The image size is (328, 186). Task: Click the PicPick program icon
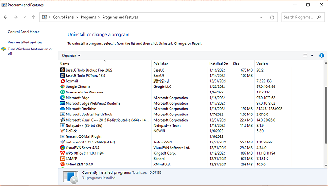(x=62, y=131)
